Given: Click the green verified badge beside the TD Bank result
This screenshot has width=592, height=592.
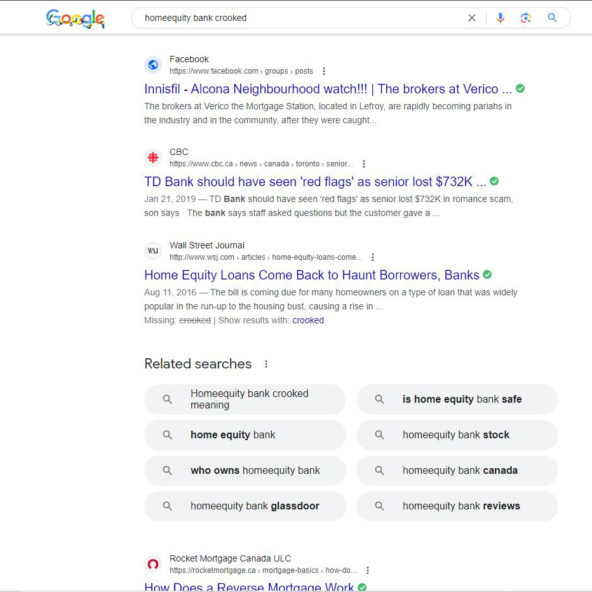Looking at the screenshot, I should click(x=494, y=181).
